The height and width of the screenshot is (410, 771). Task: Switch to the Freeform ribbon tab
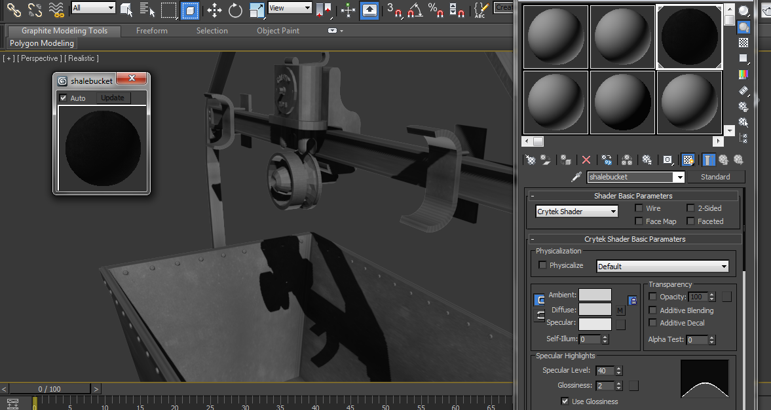(x=151, y=31)
